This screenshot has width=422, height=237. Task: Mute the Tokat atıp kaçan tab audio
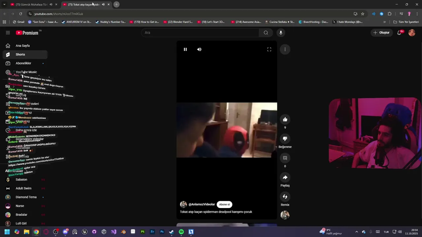click(103, 4)
